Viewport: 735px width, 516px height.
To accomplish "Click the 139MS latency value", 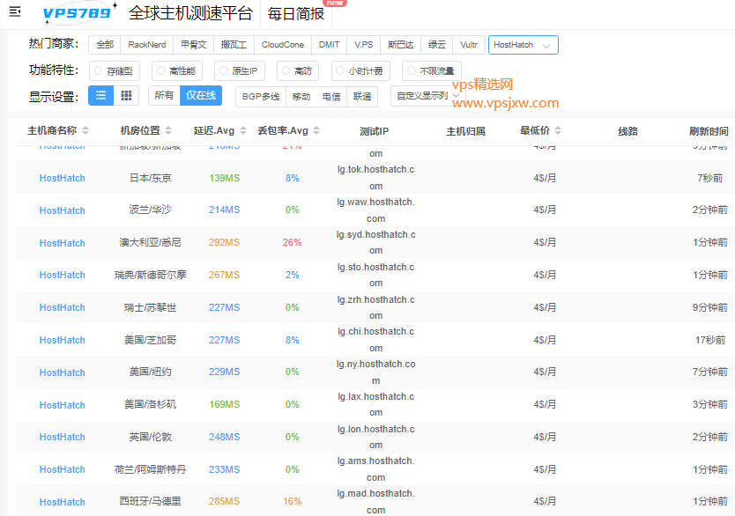I will 224,178.
